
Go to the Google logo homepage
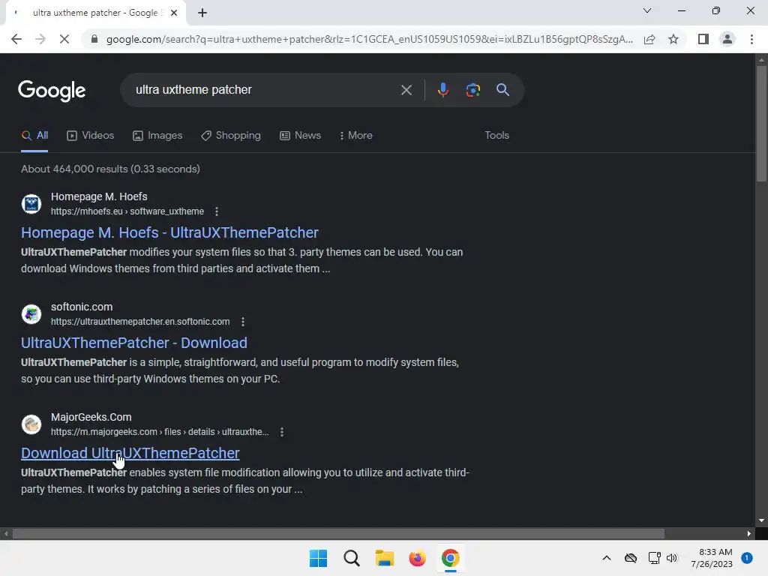(52, 91)
